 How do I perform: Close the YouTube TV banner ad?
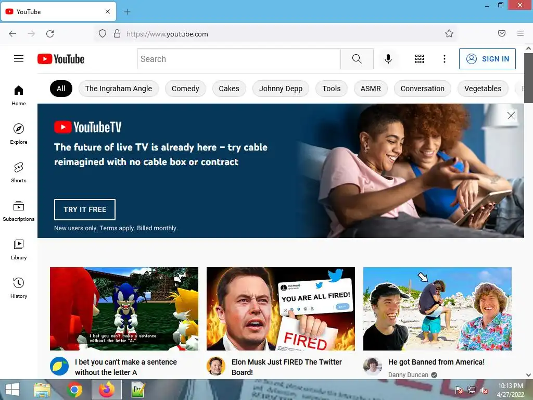511,116
